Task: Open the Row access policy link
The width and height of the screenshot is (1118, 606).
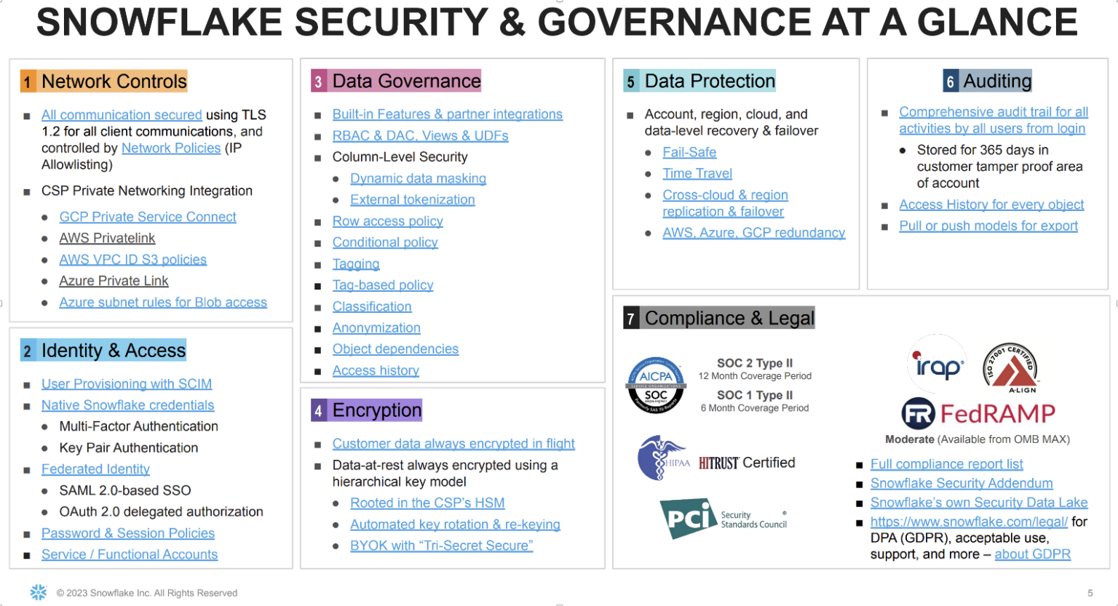Action: 388,221
